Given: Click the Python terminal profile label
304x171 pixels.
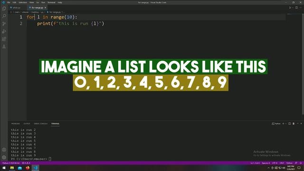Looking at the screenshot, I should pos(276,123).
